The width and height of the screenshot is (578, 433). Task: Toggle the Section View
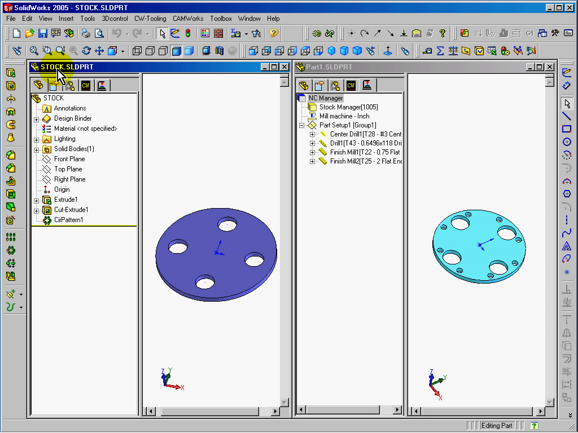pyautogui.click(x=220, y=51)
